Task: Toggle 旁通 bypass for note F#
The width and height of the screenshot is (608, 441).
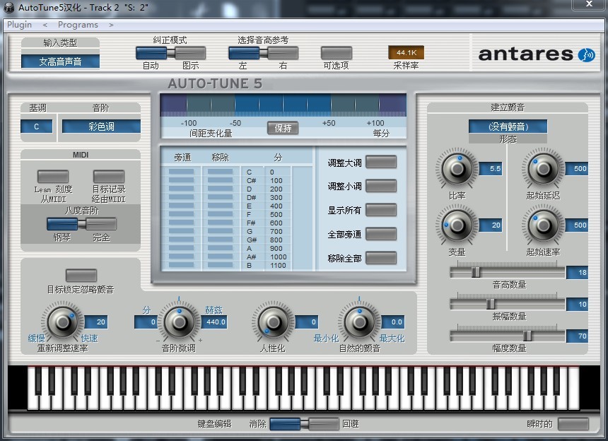Action: (181, 223)
